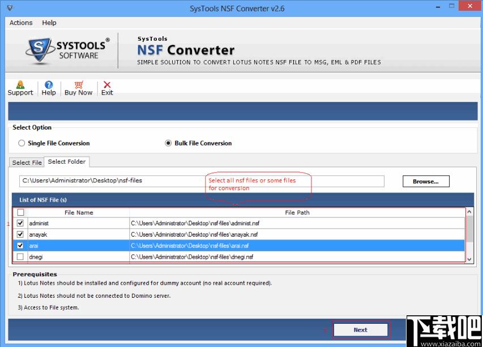Close the NSF Converter window
Viewport: 483px width, 347px height.
click(x=470, y=6)
